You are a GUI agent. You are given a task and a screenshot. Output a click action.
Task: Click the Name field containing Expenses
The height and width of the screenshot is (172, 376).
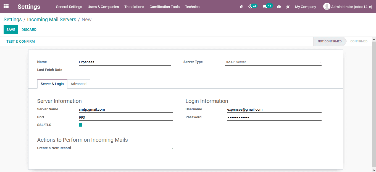125,62
